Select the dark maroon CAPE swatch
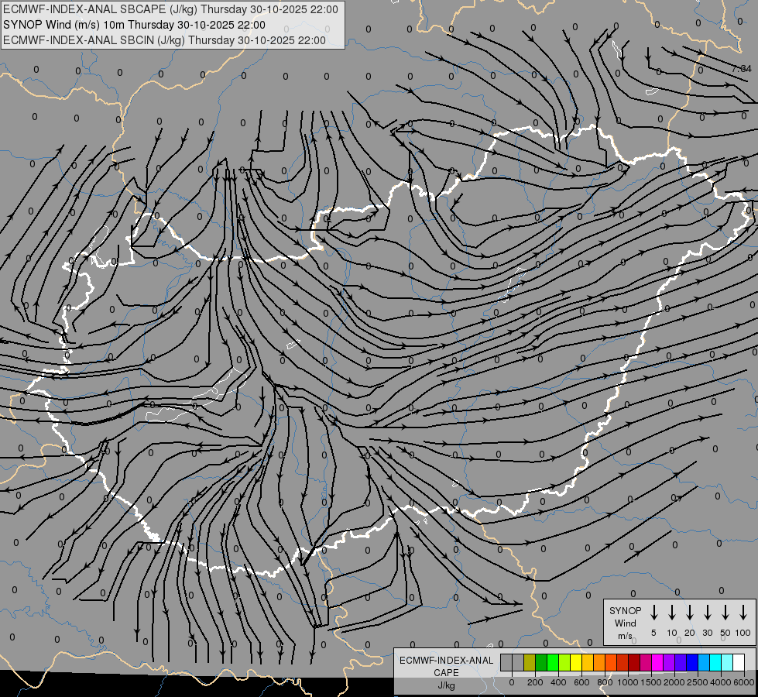 point(634,662)
